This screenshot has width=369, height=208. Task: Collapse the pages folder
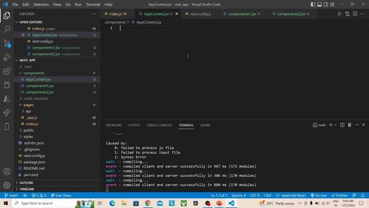coord(57,105)
